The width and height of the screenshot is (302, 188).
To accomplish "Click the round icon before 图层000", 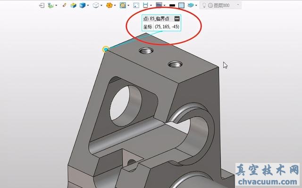I will coord(210,5).
